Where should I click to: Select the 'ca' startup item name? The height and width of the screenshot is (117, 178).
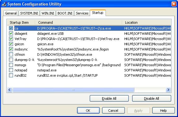pos(16,28)
